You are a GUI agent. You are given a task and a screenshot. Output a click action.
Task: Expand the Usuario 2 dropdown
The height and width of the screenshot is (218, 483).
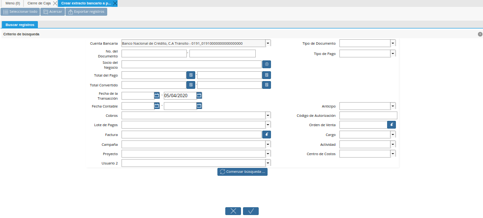[x=268, y=163]
